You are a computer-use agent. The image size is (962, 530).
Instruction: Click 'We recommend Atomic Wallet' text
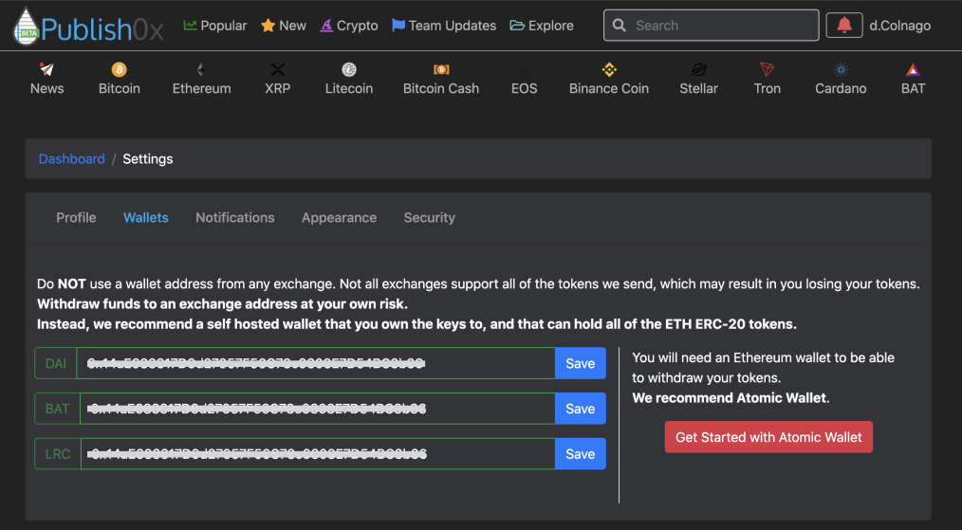coord(731,398)
